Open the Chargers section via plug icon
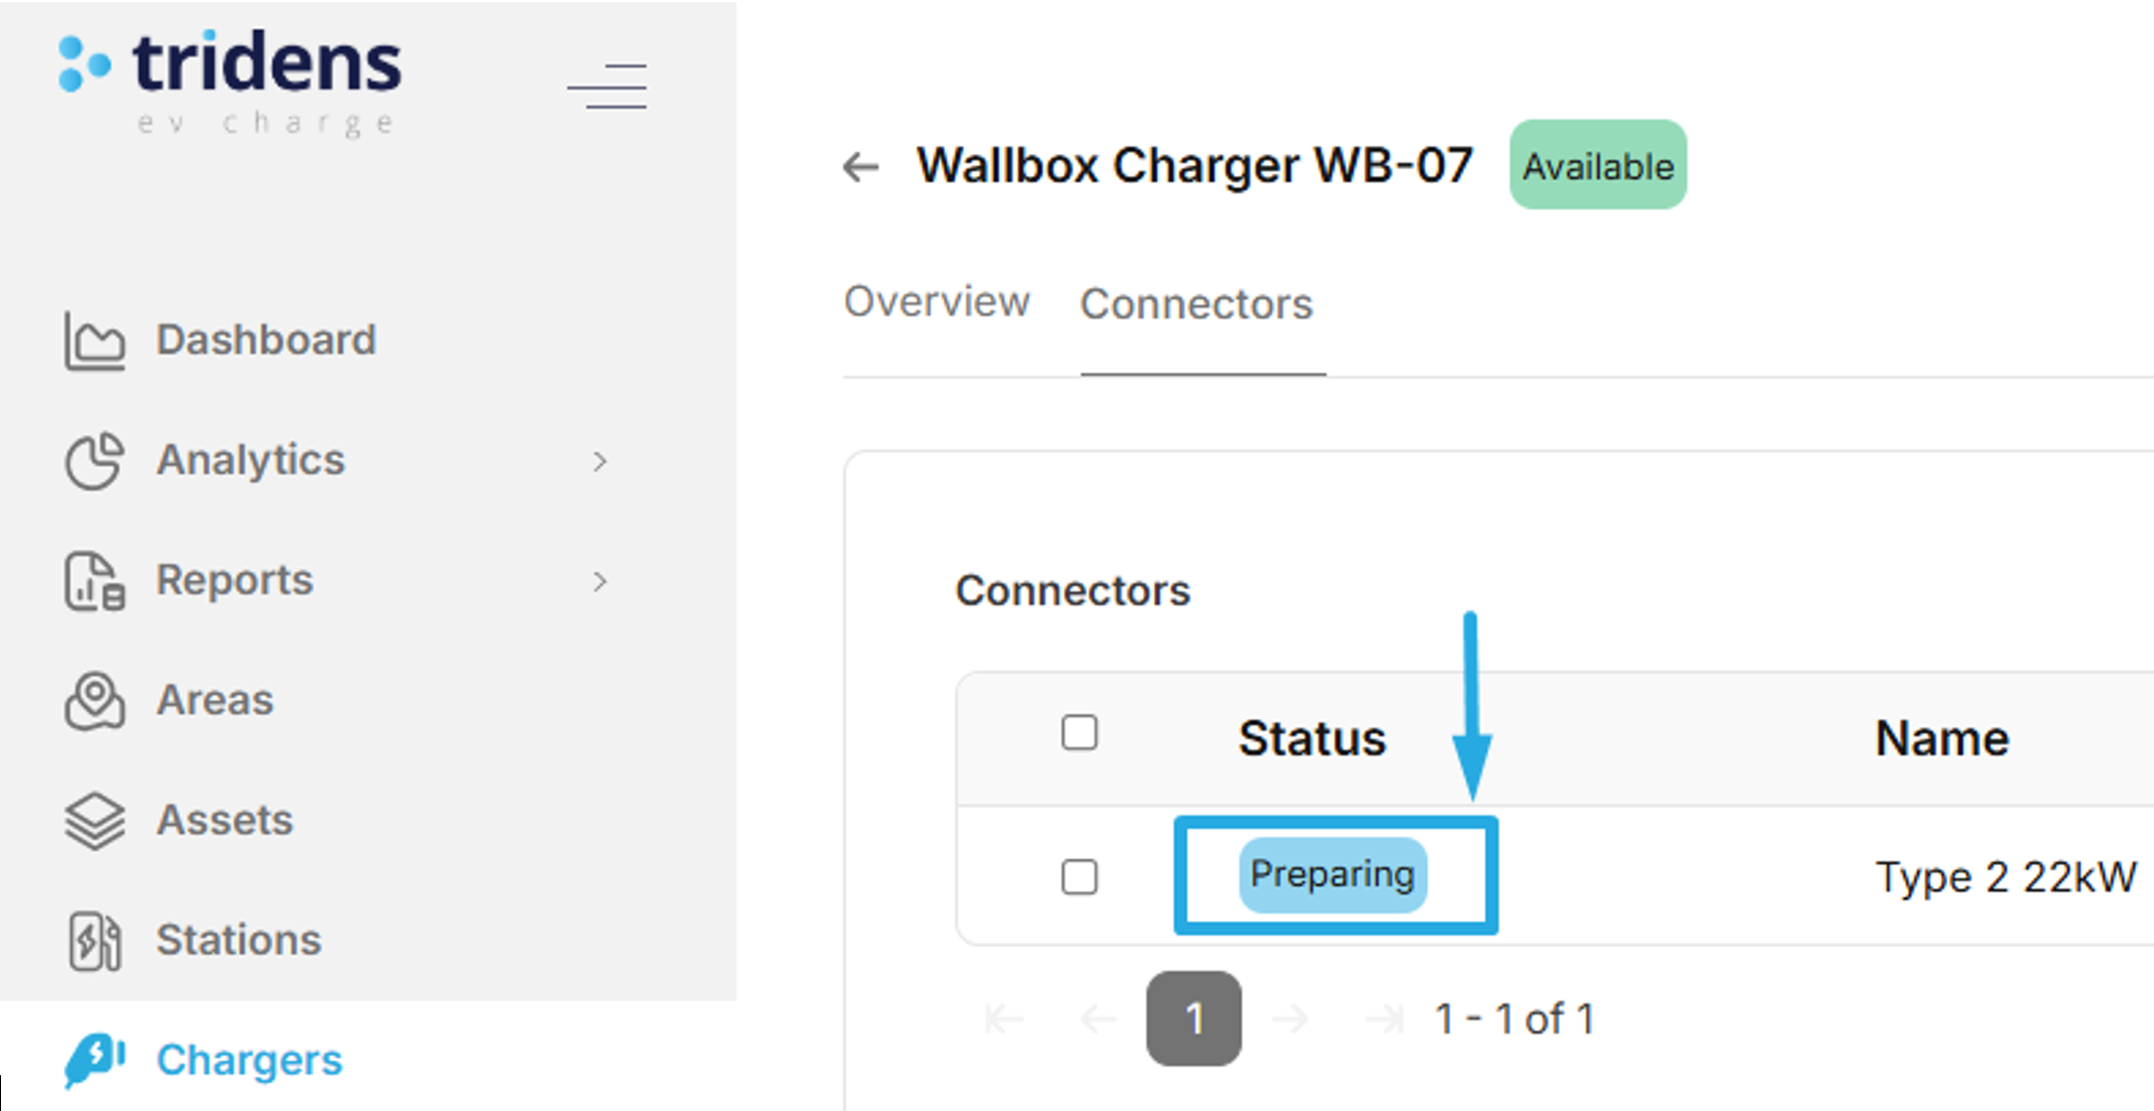 tap(95, 1059)
